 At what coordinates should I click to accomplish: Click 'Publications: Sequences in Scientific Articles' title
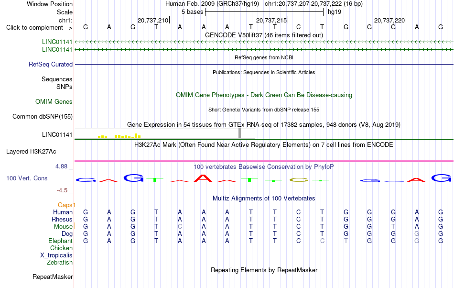[x=264, y=72]
